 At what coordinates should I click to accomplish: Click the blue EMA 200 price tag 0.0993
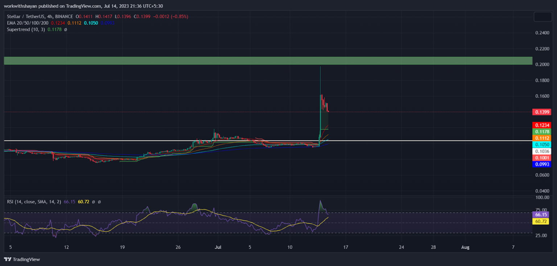tap(541, 164)
